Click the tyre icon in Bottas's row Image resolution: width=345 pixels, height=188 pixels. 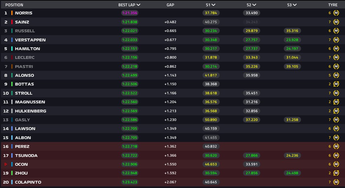[336, 84]
